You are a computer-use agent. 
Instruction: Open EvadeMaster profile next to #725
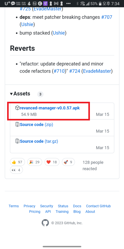point(47,9)
